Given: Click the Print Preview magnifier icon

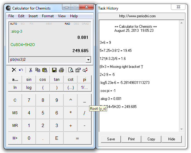Looking at the screenshot, I should click(71, 70).
